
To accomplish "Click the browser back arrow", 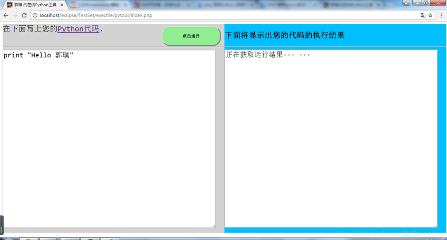I will pos(6,15).
